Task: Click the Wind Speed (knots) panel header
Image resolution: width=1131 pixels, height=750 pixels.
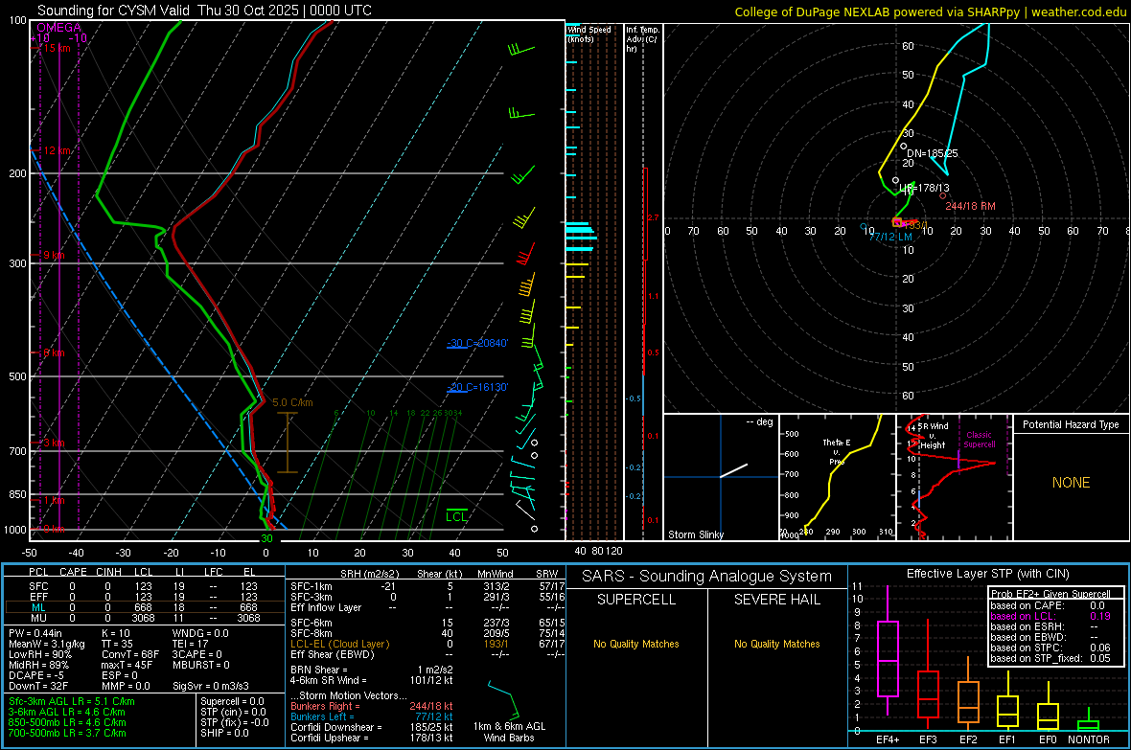Action: (x=589, y=34)
